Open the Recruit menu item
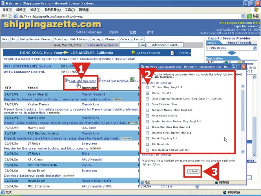This screenshot has height=196, width=261. coord(138,39)
